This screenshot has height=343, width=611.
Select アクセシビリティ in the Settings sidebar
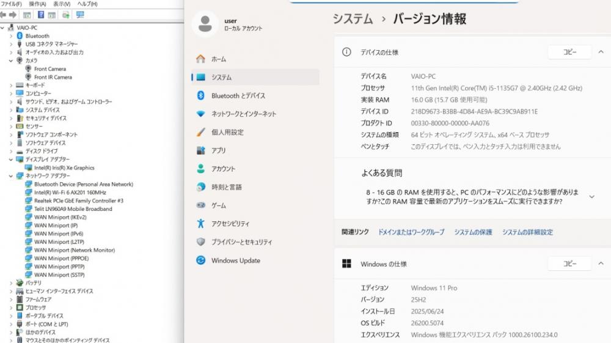pos(230,224)
